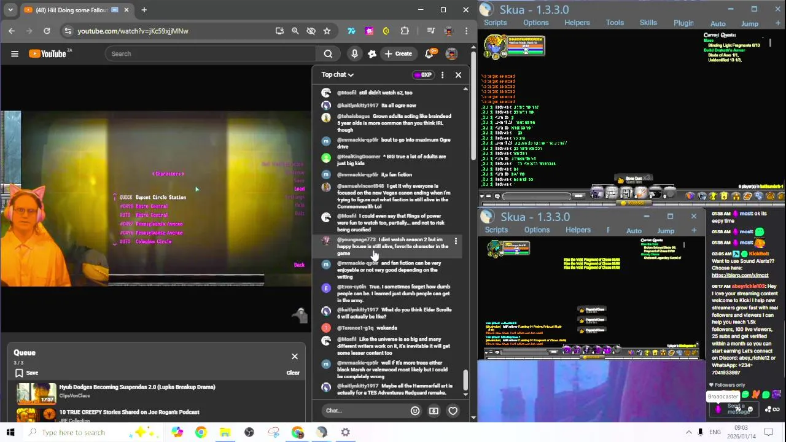The image size is (786, 442).
Task: Bookmark this page with the star icon
Action: pyautogui.click(x=327, y=31)
